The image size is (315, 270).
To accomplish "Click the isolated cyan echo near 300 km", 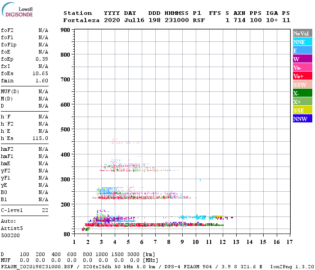I will [x=200, y=180].
